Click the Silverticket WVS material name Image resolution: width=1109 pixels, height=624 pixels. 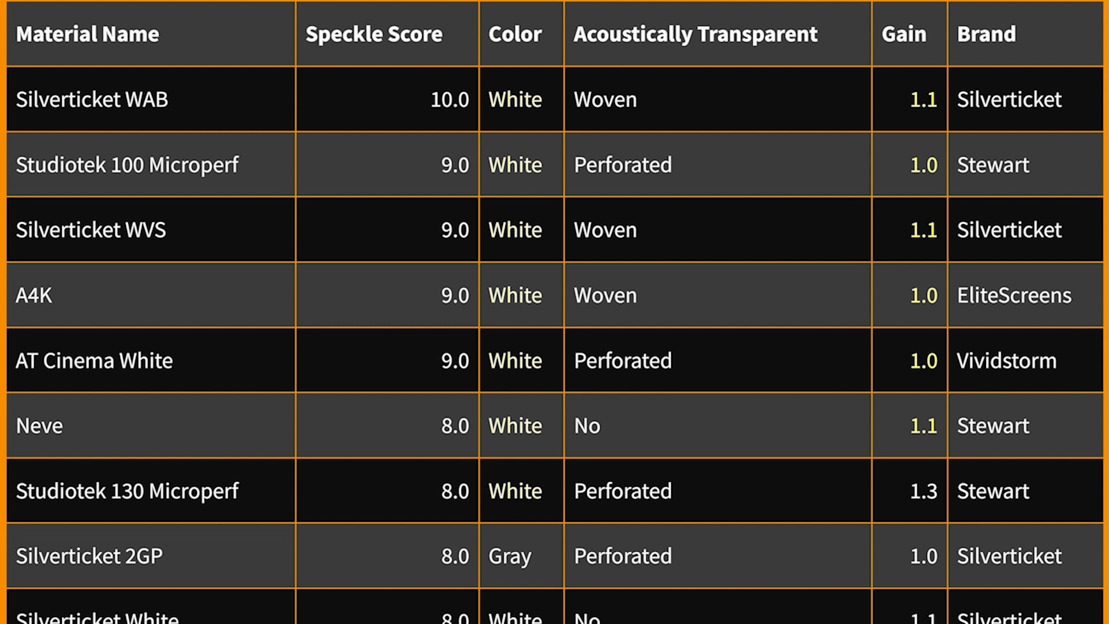point(91,230)
